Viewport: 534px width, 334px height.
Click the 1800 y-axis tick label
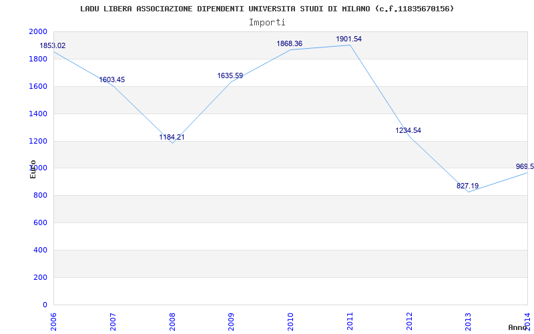38,59
